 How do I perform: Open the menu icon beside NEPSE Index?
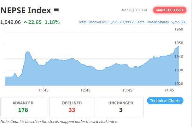[56, 10]
